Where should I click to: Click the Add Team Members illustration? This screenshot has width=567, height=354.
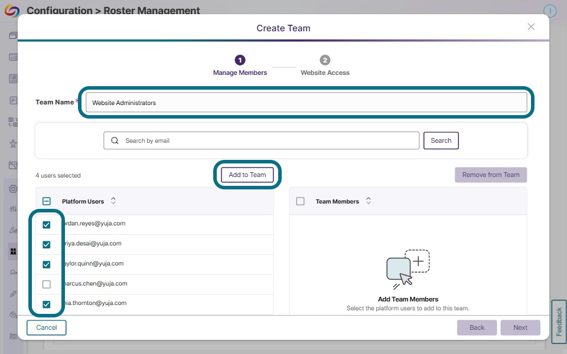(408, 270)
